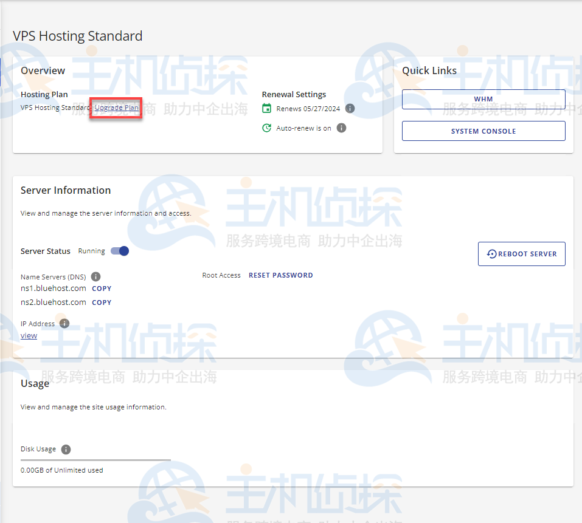Launch the System Console
Viewport: 582px width, 523px height.
(x=483, y=131)
